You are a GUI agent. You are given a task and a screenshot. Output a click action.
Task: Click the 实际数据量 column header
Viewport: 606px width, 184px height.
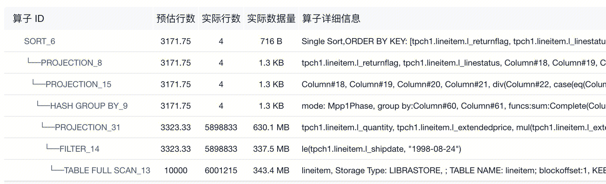pos(271,19)
